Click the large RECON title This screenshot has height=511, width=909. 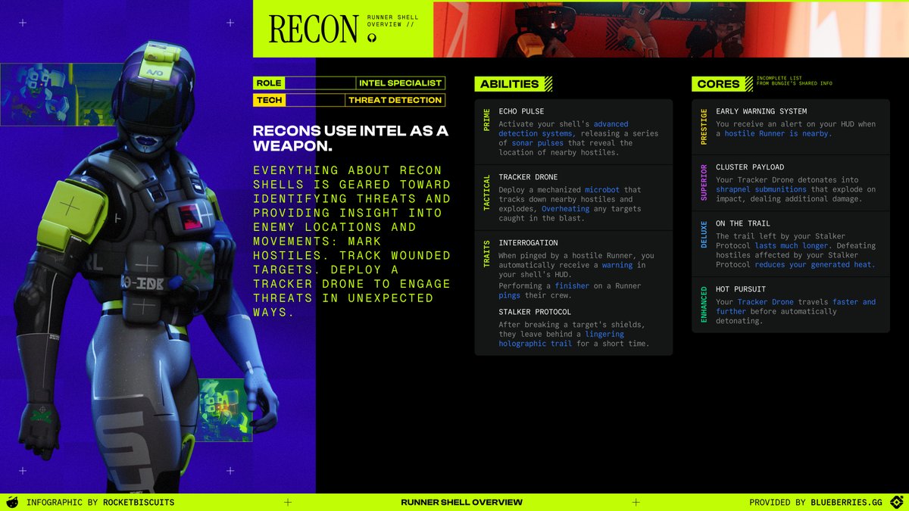[x=313, y=30]
